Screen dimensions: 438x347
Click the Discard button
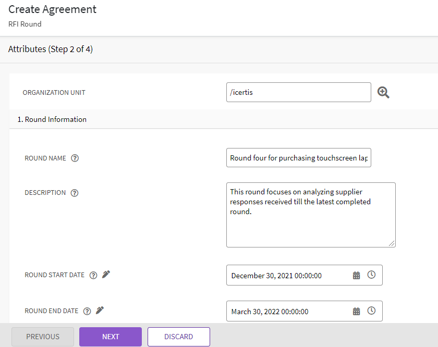point(178,337)
